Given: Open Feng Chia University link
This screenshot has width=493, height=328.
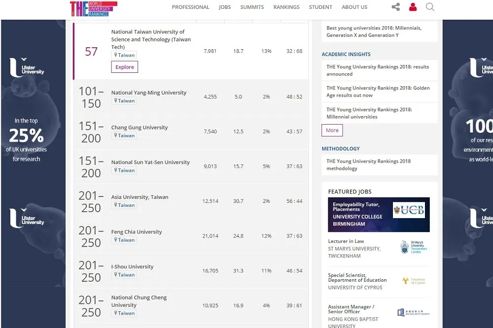Looking at the screenshot, I should pos(137,232).
